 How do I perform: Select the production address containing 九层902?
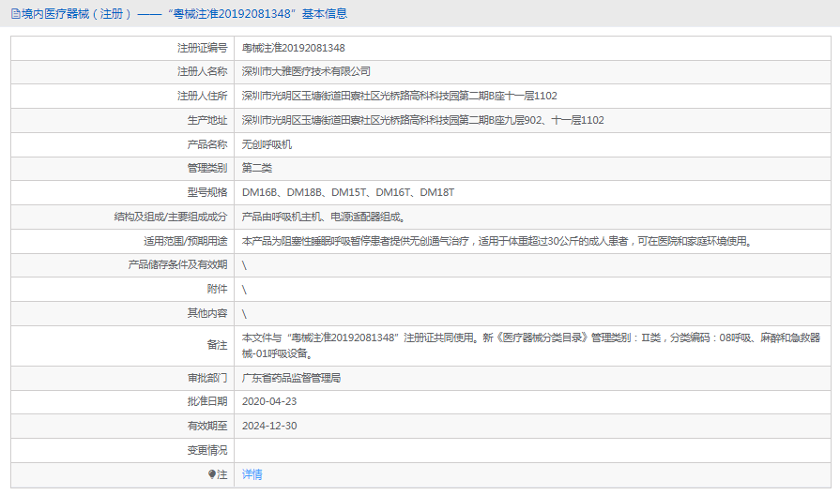(x=422, y=120)
